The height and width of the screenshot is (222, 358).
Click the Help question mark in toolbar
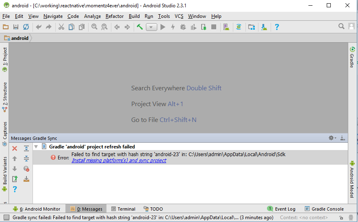click(x=277, y=27)
